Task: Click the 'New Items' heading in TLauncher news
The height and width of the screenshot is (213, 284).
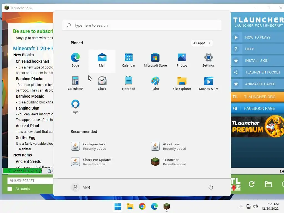Action: [22, 155]
